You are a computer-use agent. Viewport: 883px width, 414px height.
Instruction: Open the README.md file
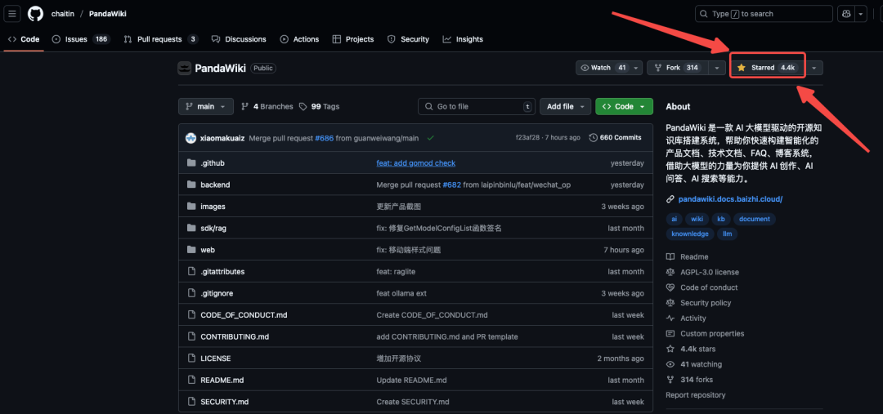click(x=222, y=380)
